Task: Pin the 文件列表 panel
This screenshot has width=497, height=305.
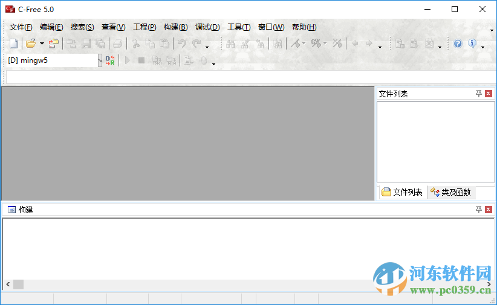Action: [479, 94]
